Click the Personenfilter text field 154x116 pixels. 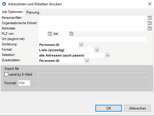click(93, 18)
